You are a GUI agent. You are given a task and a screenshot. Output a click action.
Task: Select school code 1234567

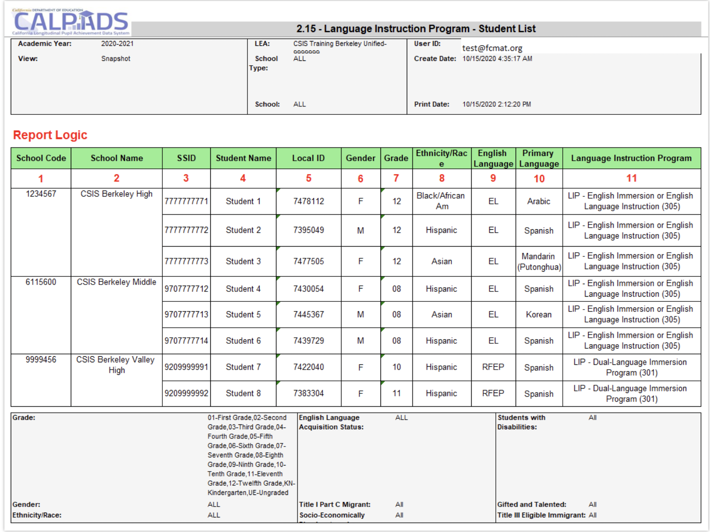click(x=41, y=194)
